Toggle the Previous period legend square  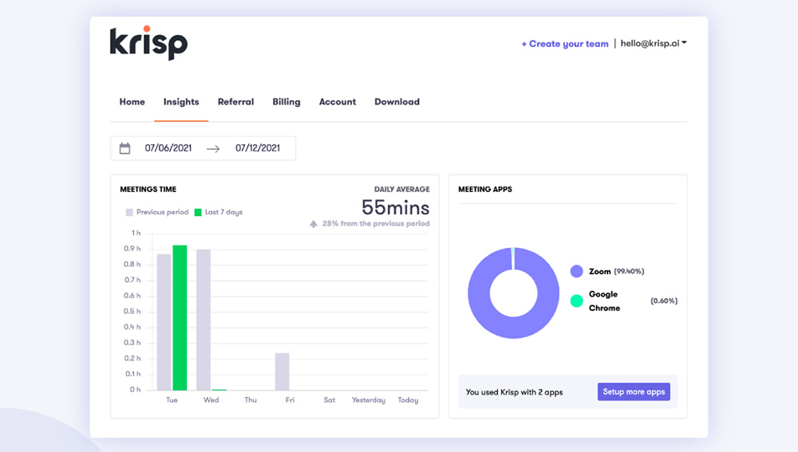pyautogui.click(x=129, y=212)
